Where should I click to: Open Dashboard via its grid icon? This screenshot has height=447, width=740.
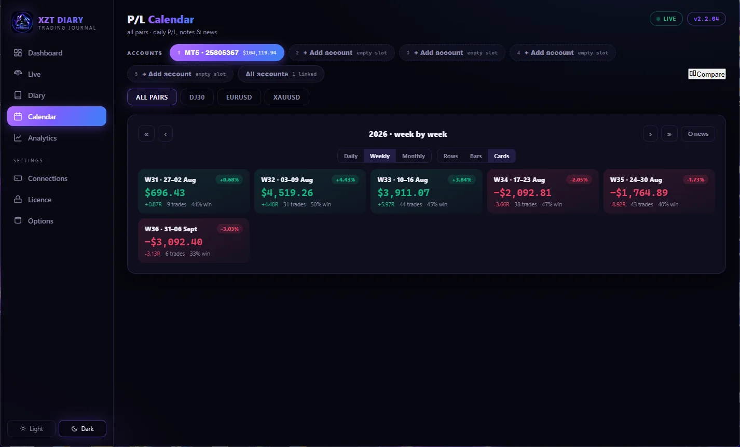tap(18, 53)
